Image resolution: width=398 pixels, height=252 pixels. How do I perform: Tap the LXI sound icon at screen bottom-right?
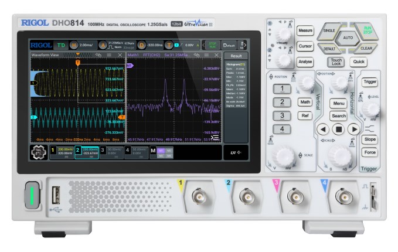[236, 152]
